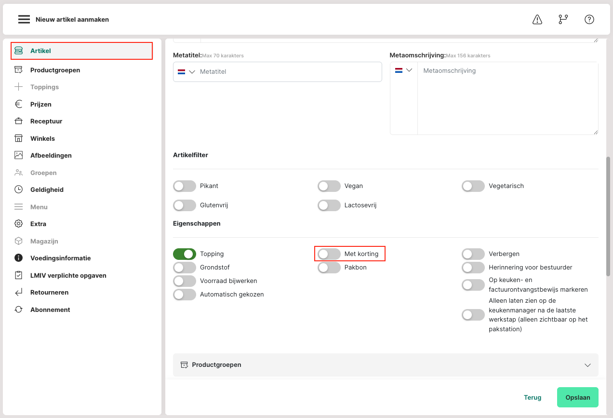Click the Artikelfilter heading text
This screenshot has height=418, width=613.
[190, 155]
